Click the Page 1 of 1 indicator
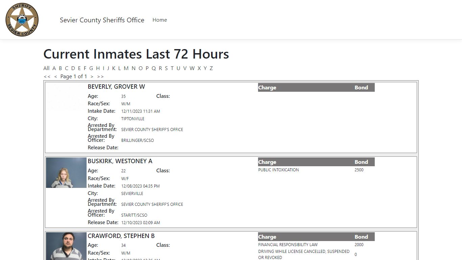462x260 pixels. tap(74, 77)
